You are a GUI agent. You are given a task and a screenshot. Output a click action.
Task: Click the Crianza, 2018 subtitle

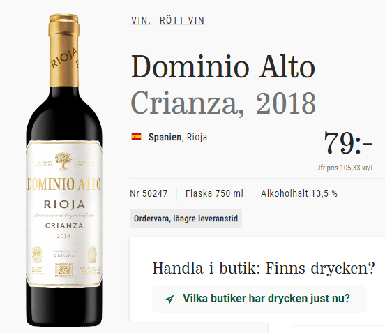[x=223, y=103]
